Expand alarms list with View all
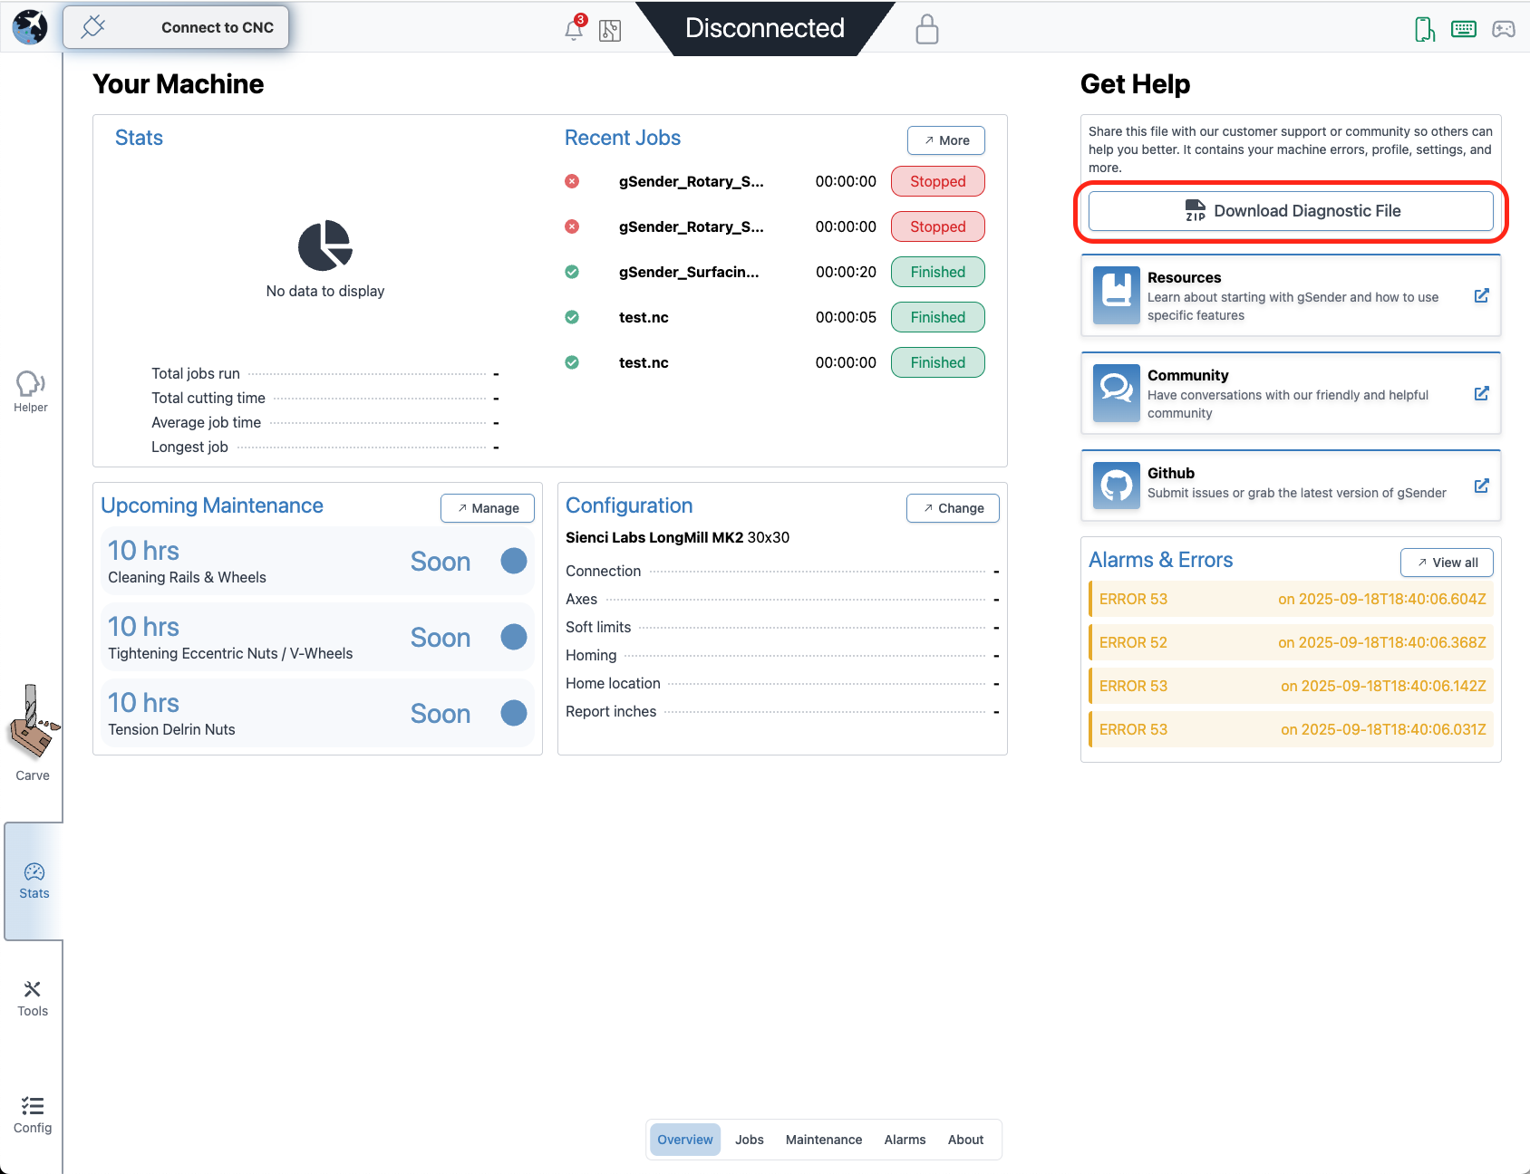 click(x=1446, y=563)
